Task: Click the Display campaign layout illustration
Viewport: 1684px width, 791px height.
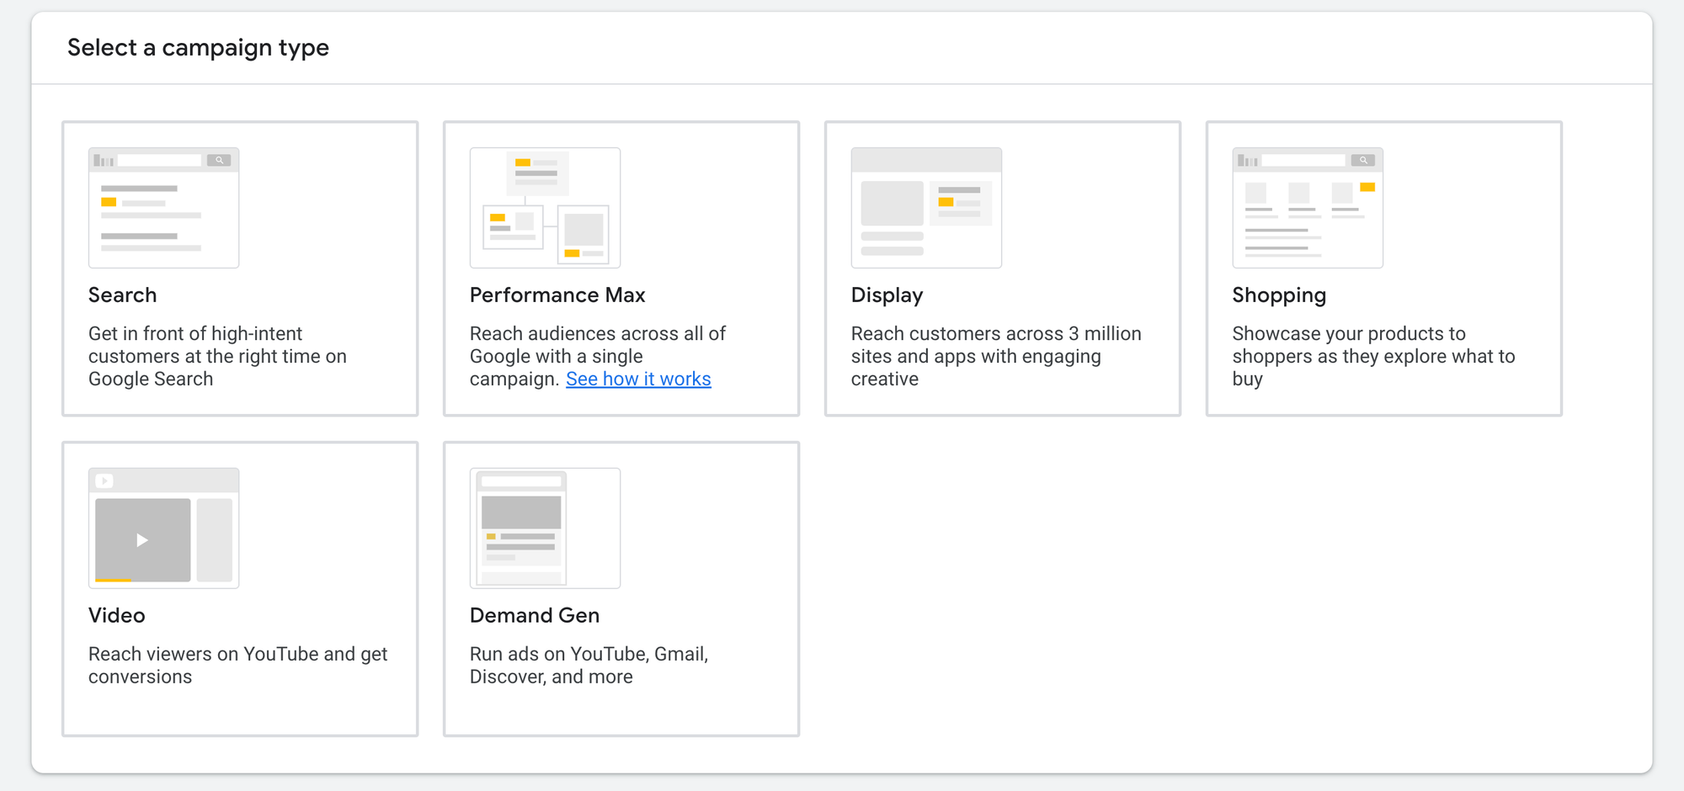Action: [926, 208]
